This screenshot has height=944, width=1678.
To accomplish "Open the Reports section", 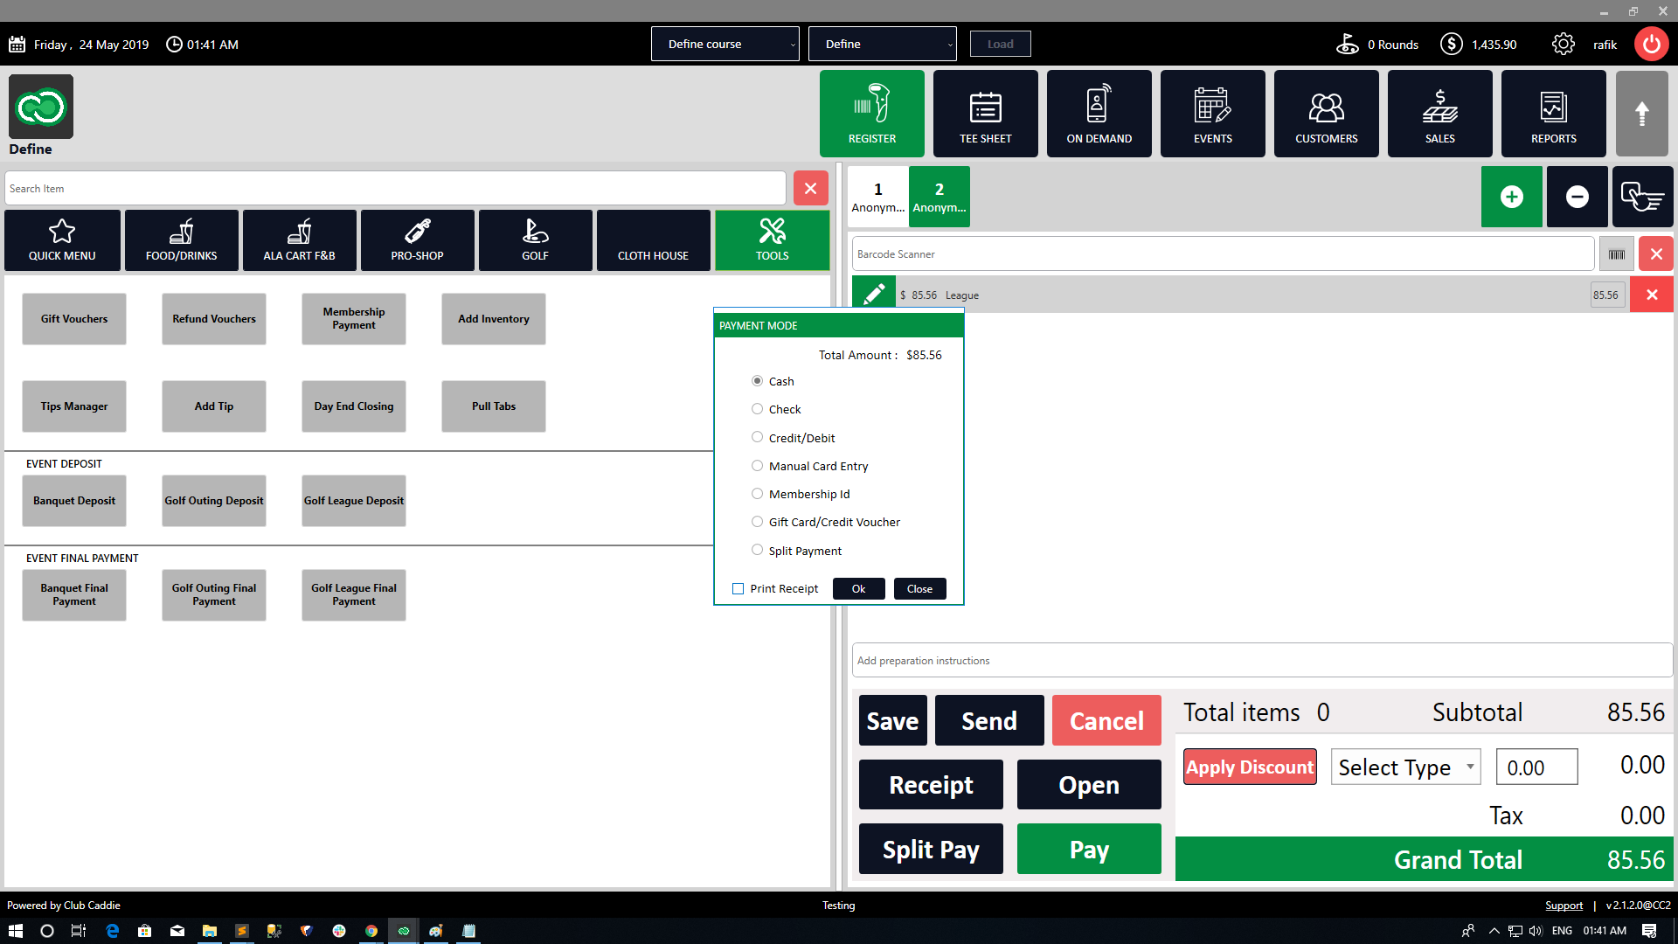I will coord(1553,114).
